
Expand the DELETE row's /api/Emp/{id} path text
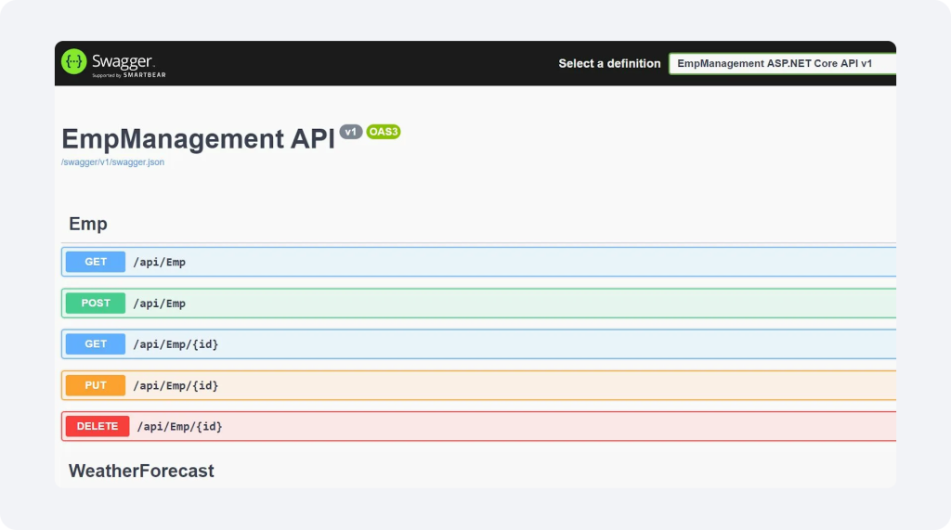point(180,427)
